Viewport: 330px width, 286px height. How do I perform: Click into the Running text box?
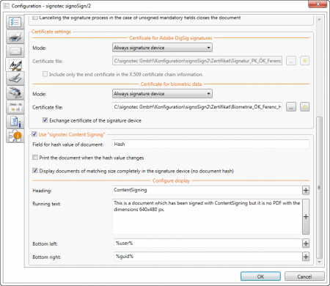[208, 216]
